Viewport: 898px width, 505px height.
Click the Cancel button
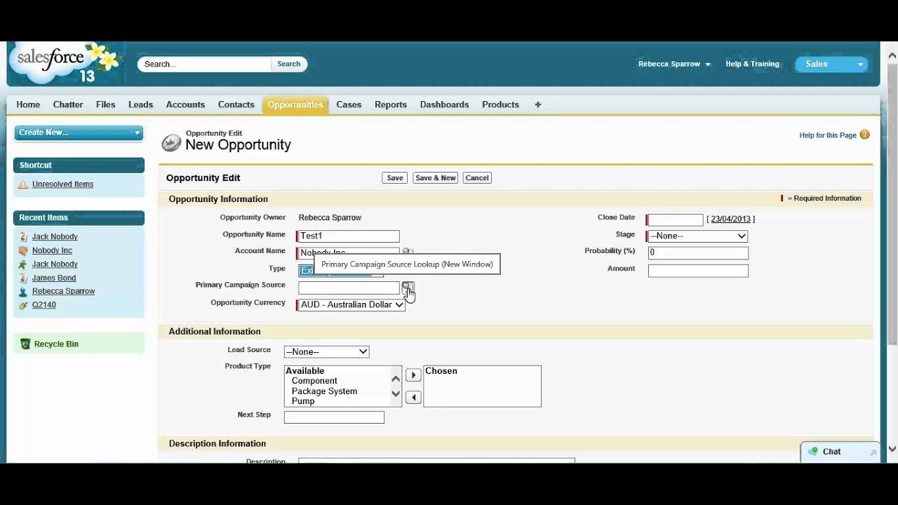tap(477, 178)
